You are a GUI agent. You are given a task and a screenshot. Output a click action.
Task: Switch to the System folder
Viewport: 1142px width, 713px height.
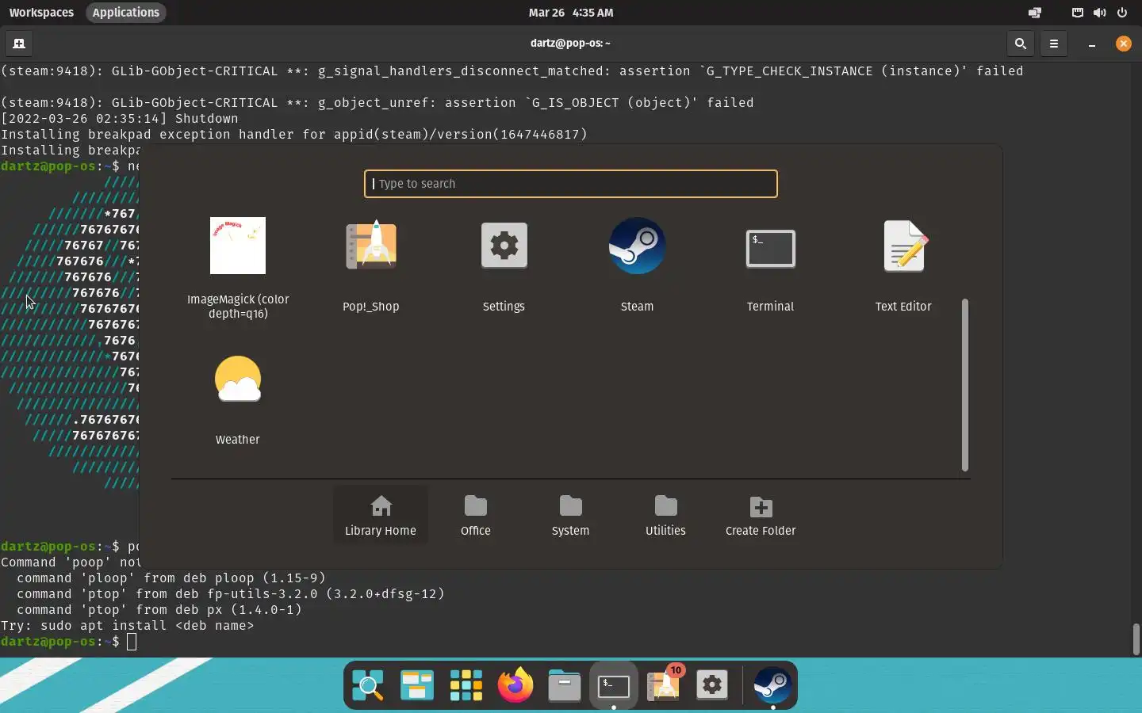coord(571,516)
